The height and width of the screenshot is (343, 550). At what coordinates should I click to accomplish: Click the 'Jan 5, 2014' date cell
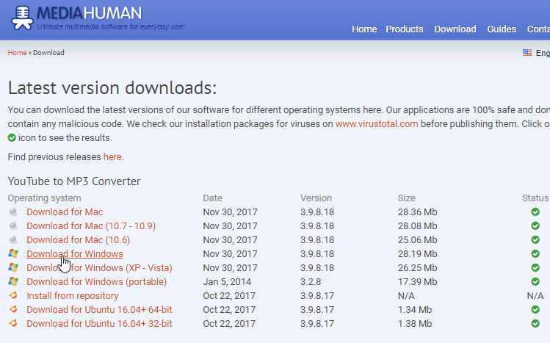[x=227, y=281]
